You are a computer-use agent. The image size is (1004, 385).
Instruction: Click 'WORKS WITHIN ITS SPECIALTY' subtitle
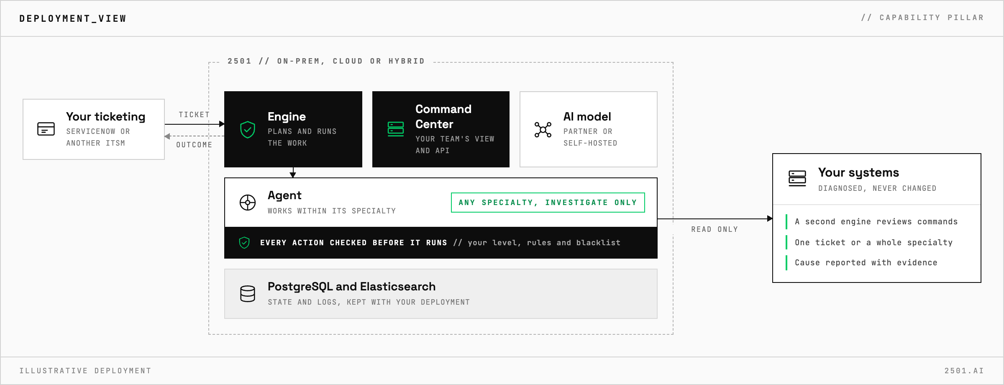[332, 211]
